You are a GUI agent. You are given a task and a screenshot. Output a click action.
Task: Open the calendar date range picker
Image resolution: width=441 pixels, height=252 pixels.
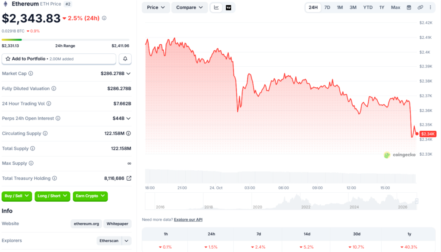pos(409,8)
